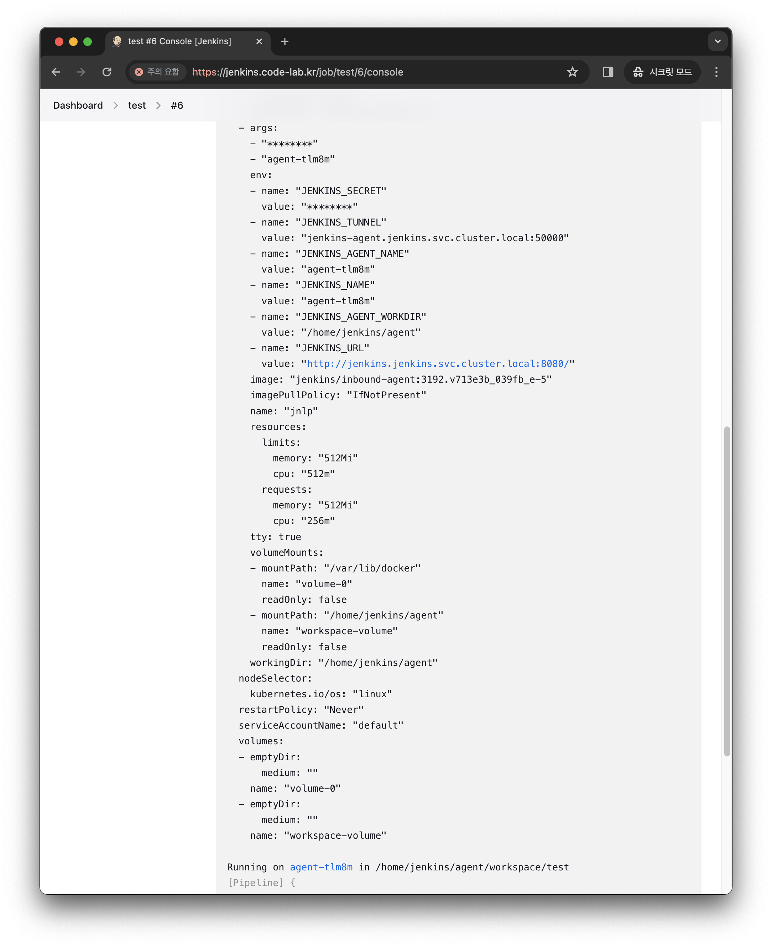This screenshot has width=772, height=947.
Task: Reload the Jenkins console page
Action: tap(107, 72)
